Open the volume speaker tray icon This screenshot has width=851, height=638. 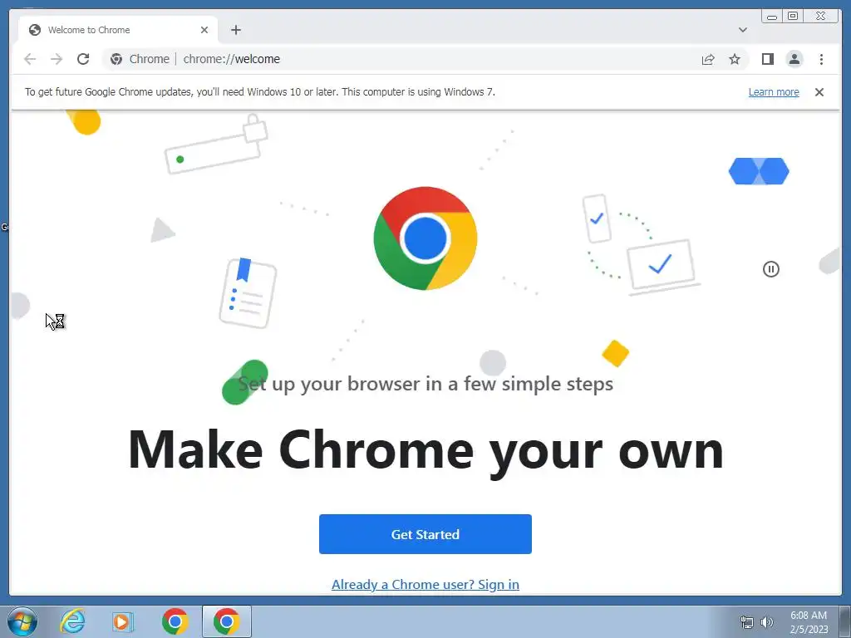click(766, 622)
